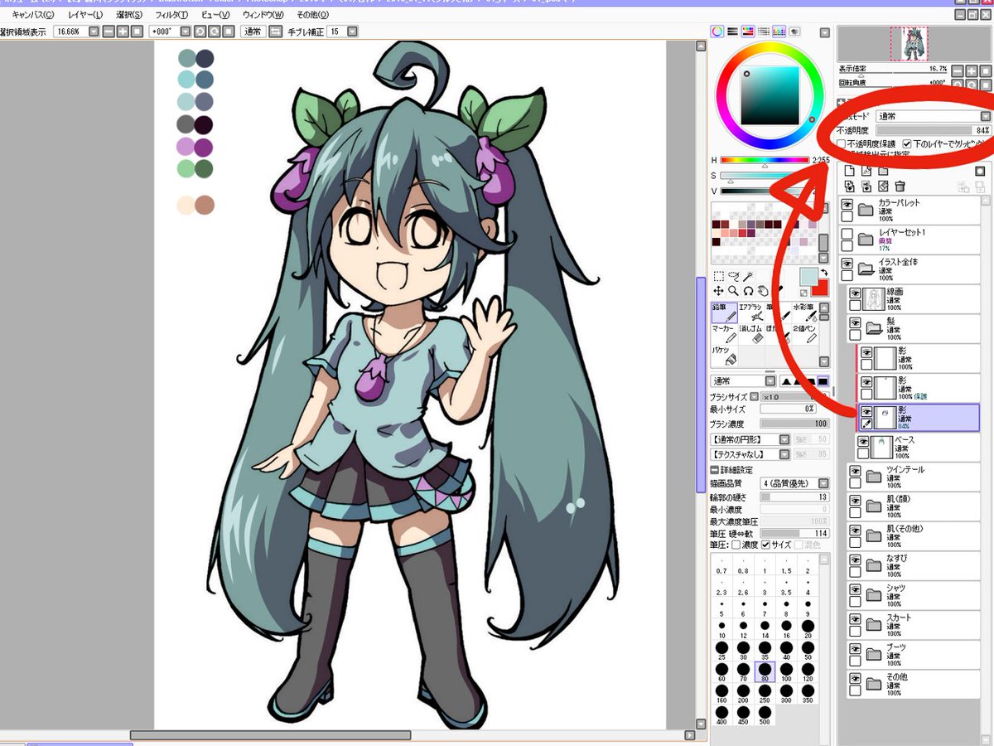994x746 pixels.
Task: Adjust the ブラシ濃度 density slider
Action: coord(794,424)
